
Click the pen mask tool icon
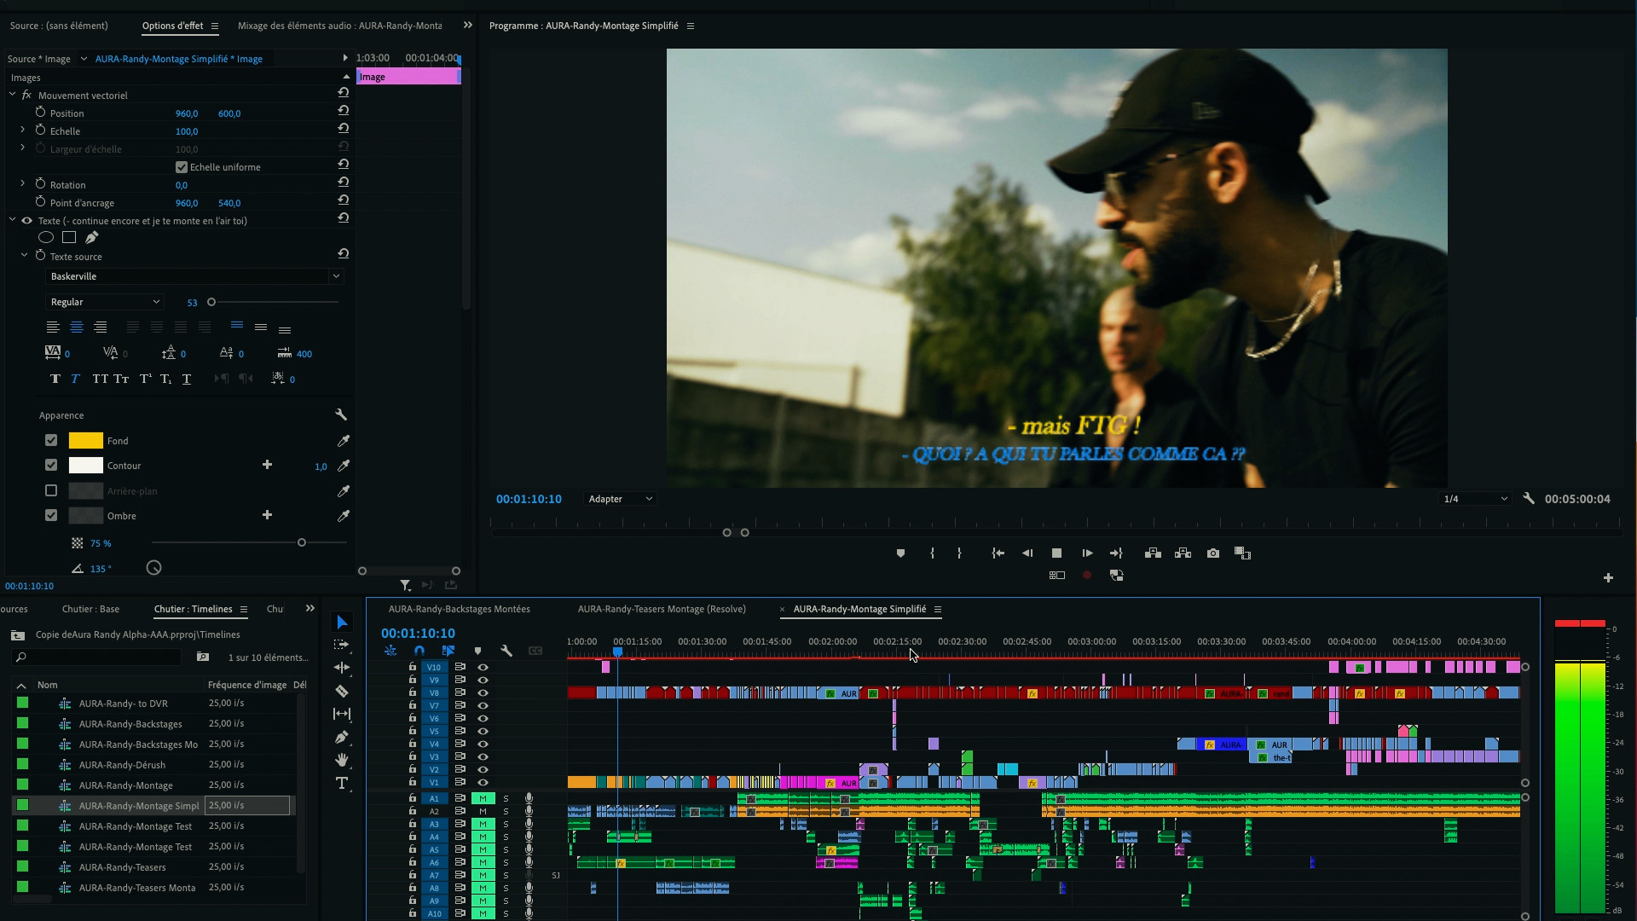[x=91, y=238]
